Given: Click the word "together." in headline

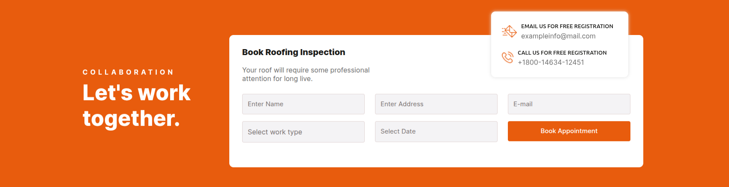Looking at the screenshot, I should tap(131, 118).
